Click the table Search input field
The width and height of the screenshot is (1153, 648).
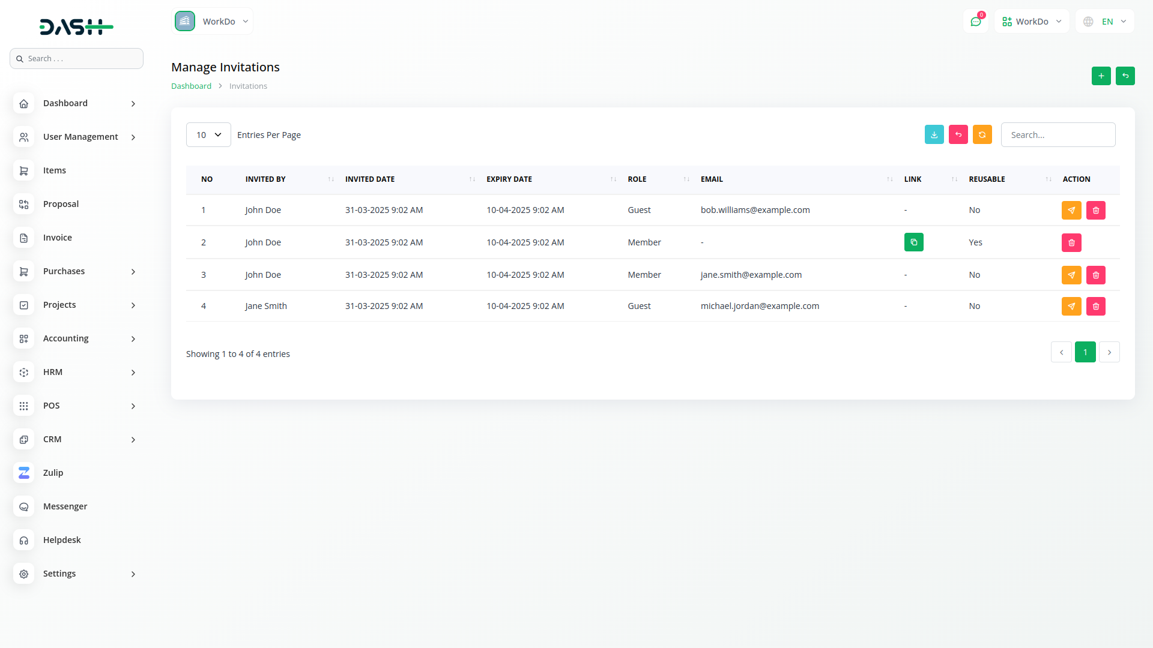point(1058,135)
